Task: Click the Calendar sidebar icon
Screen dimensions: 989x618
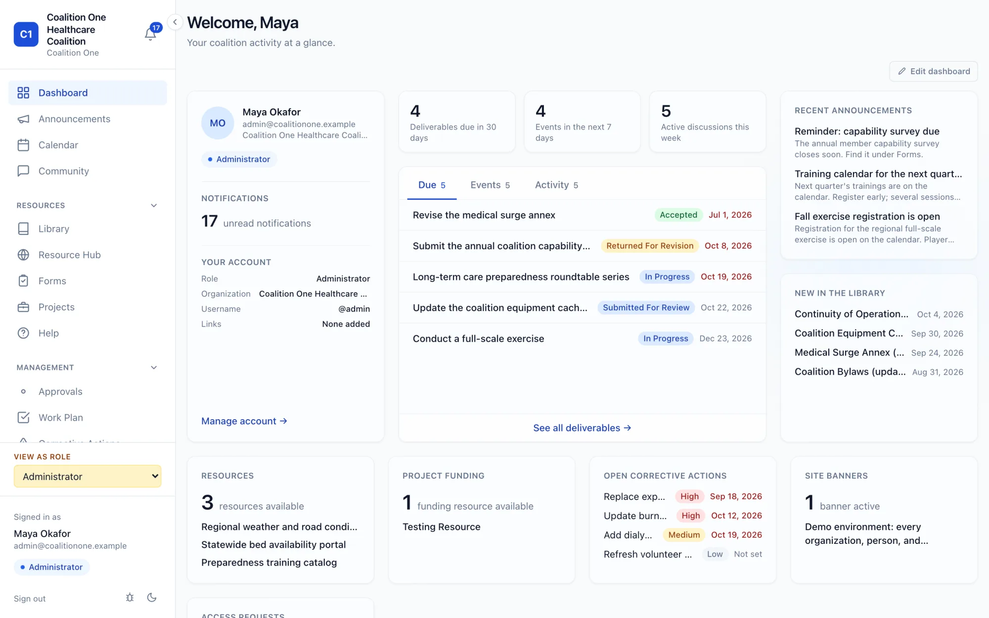Action: coord(23,145)
